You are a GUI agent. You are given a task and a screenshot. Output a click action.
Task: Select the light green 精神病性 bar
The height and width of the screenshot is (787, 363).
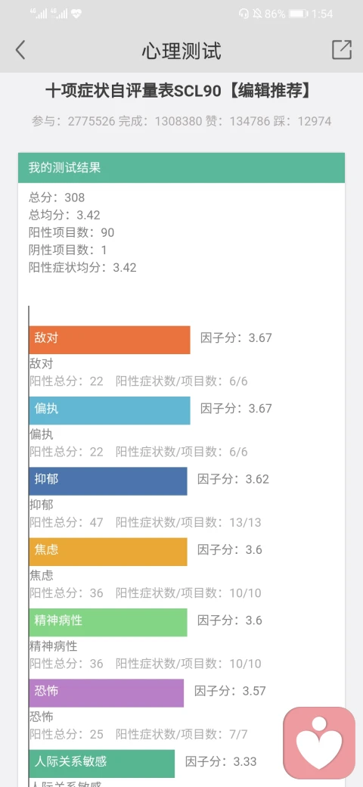point(108,622)
